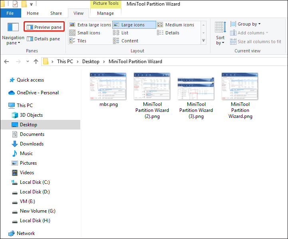
Task: Click Desktop in address bar path
Action: coord(91,62)
